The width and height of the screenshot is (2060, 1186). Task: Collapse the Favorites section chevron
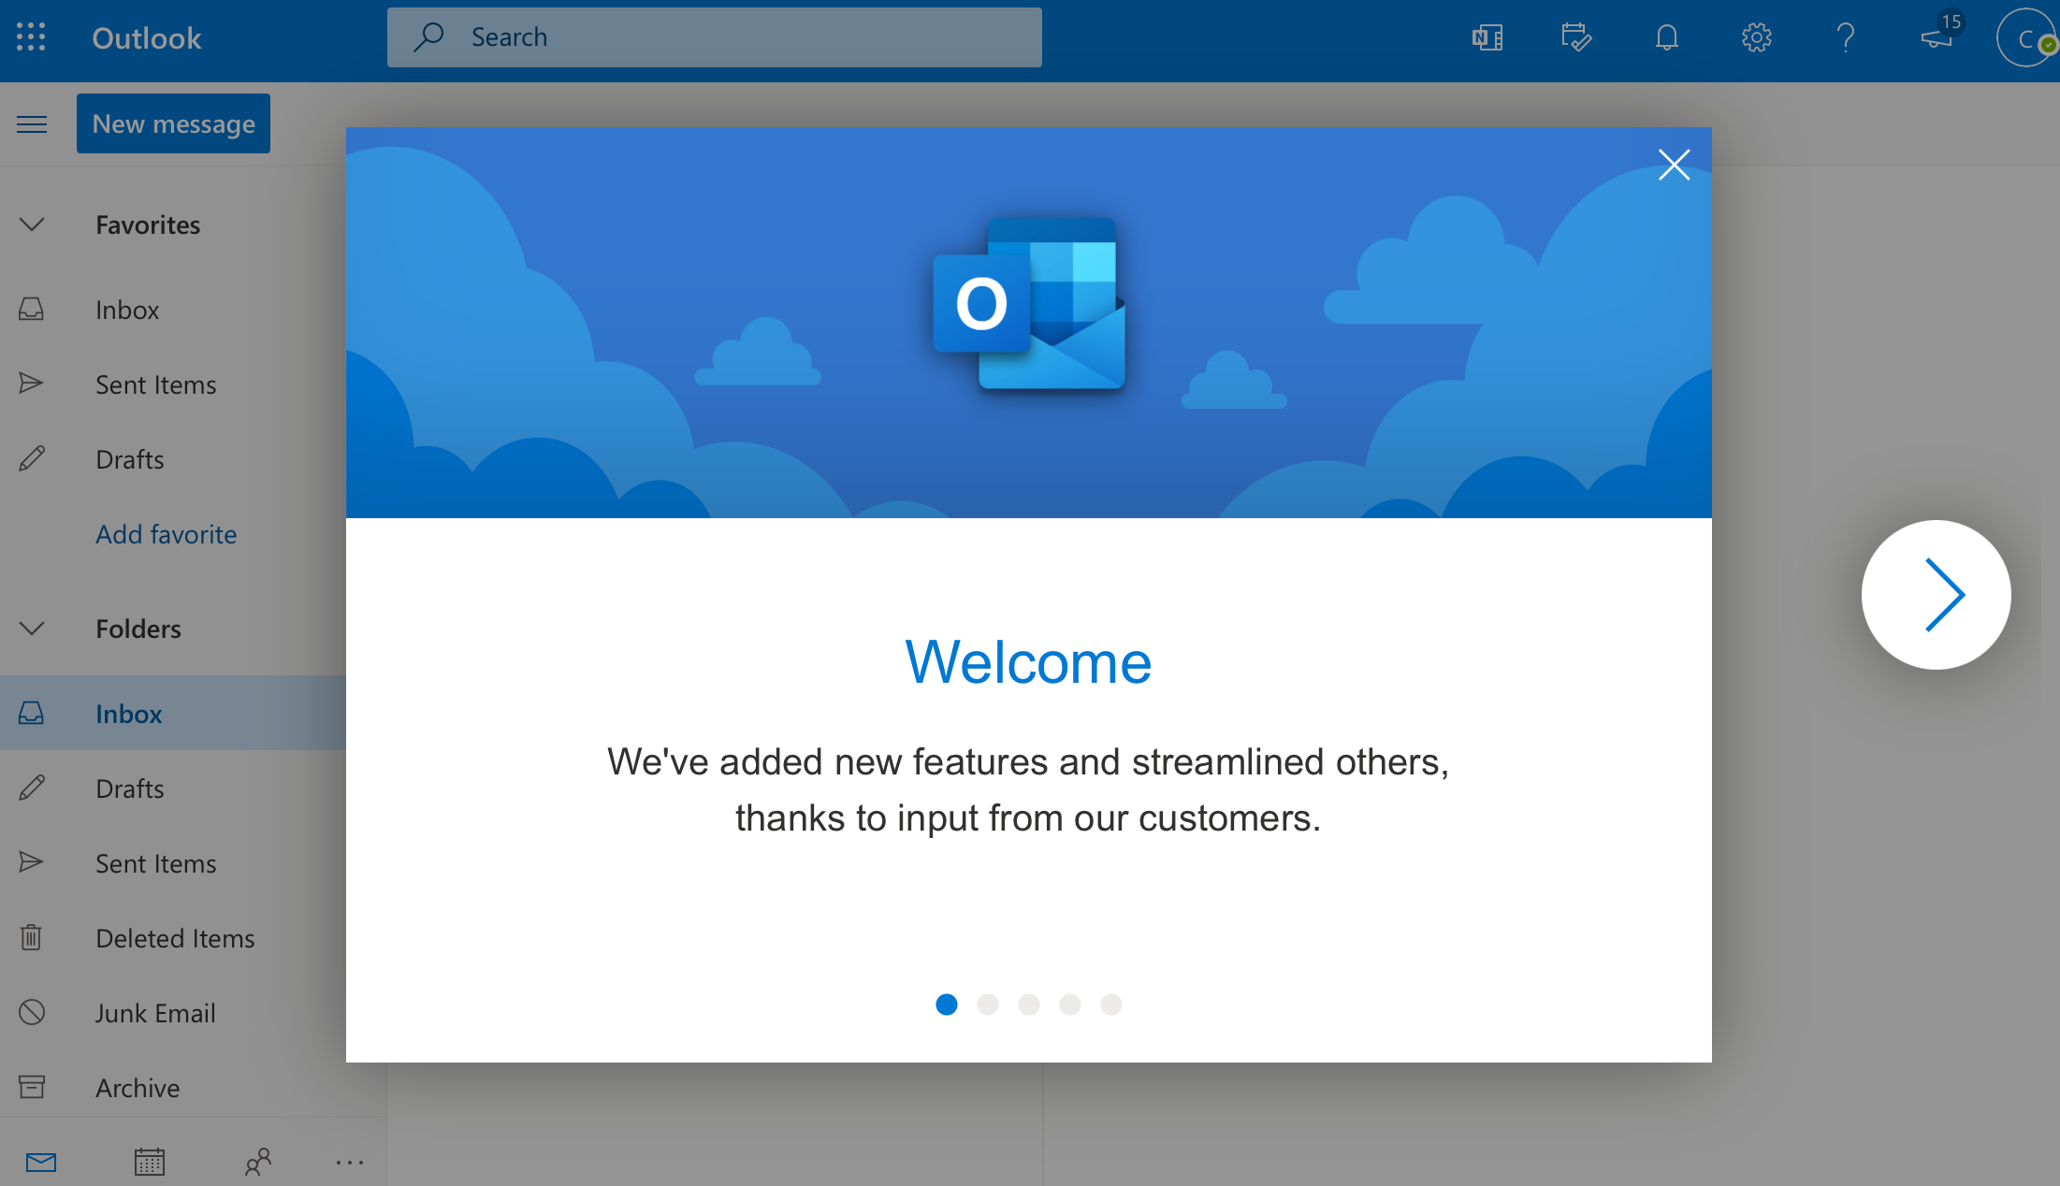tap(32, 224)
